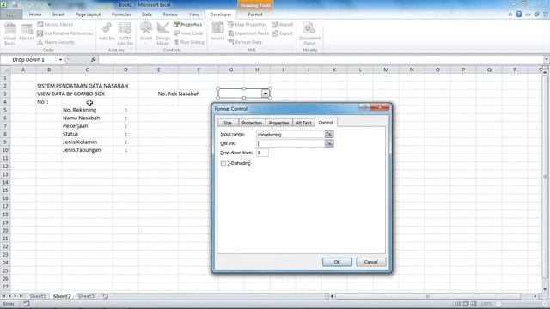Switch to the Insert ribbon tab
The image size is (550, 309).
[58, 15]
